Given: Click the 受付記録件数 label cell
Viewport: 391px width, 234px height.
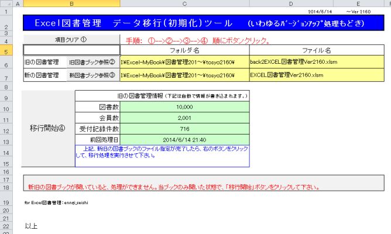Looking at the screenshot, I should [x=98, y=129].
